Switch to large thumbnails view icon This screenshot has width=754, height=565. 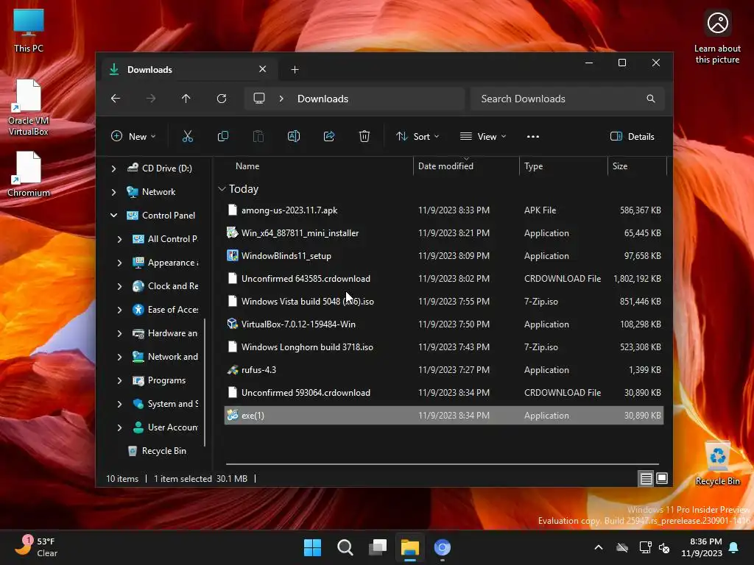coord(662,478)
